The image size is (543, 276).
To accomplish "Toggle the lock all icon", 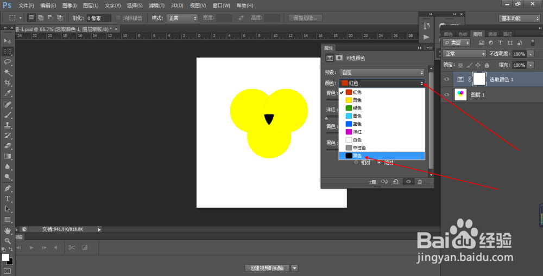I will tap(487, 65).
